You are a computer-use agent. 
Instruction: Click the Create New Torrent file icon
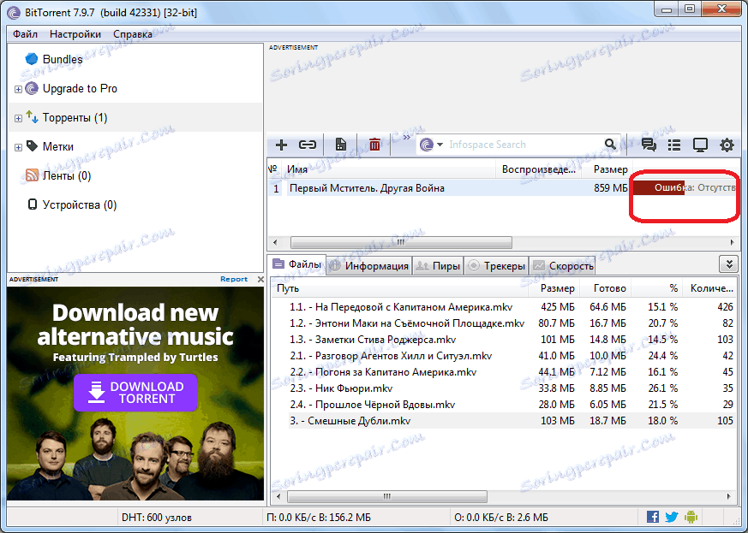pyautogui.click(x=341, y=145)
